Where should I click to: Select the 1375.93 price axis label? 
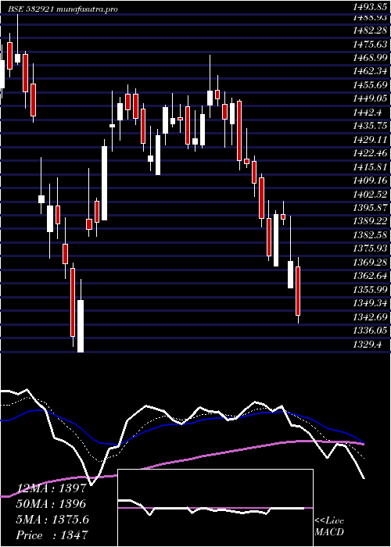click(x=370, y=248)
